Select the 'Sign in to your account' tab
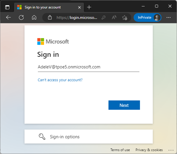Image resolution: width=177 pixels, height=154 pixels. 49,7
